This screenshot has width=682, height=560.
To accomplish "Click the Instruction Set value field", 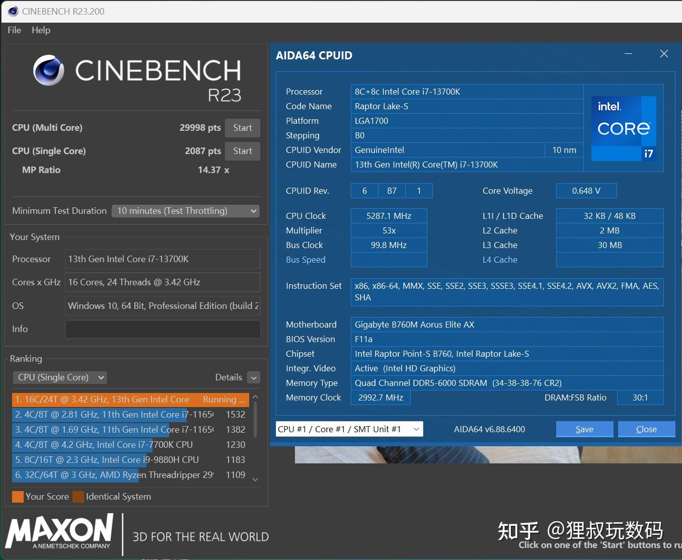I will coord(507,292).
